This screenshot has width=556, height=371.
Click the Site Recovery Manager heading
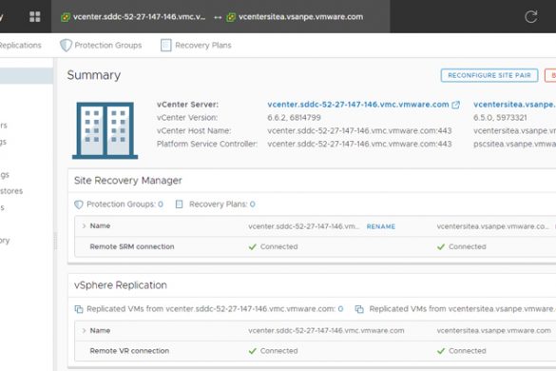pos(127,181)
